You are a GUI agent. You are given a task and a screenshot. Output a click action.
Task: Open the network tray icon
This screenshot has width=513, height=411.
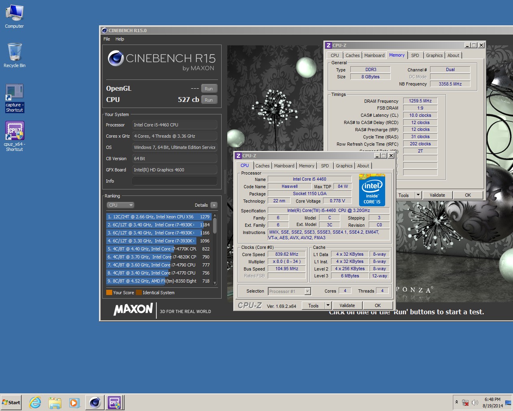pyautogui.click(x=465, y=403)
